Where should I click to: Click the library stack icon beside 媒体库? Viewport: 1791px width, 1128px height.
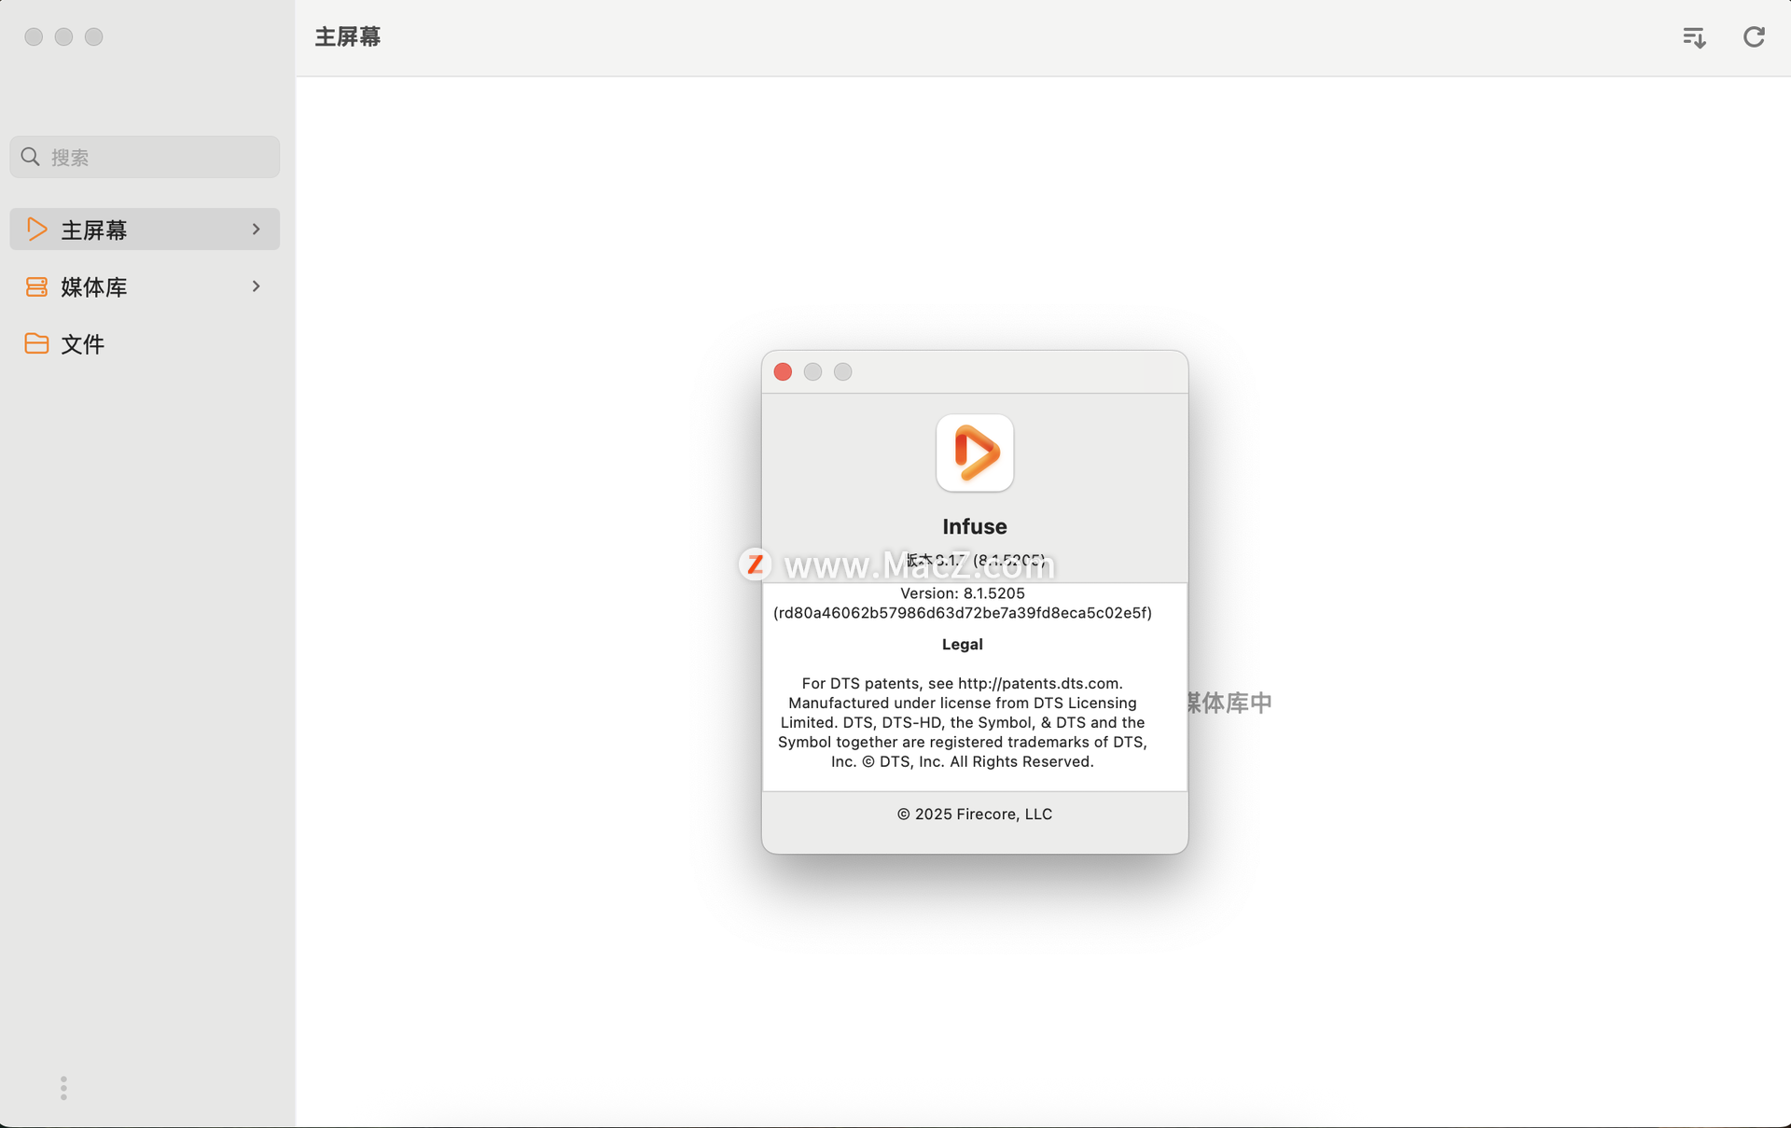(x=36, y=286)
